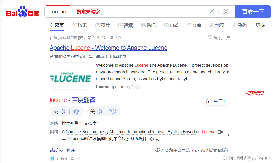Open the 采购 tab
The width and height of the screenshot is (274, 163).
[240, 25]
